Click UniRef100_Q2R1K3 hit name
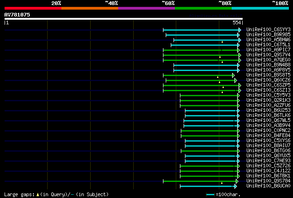 268,100
